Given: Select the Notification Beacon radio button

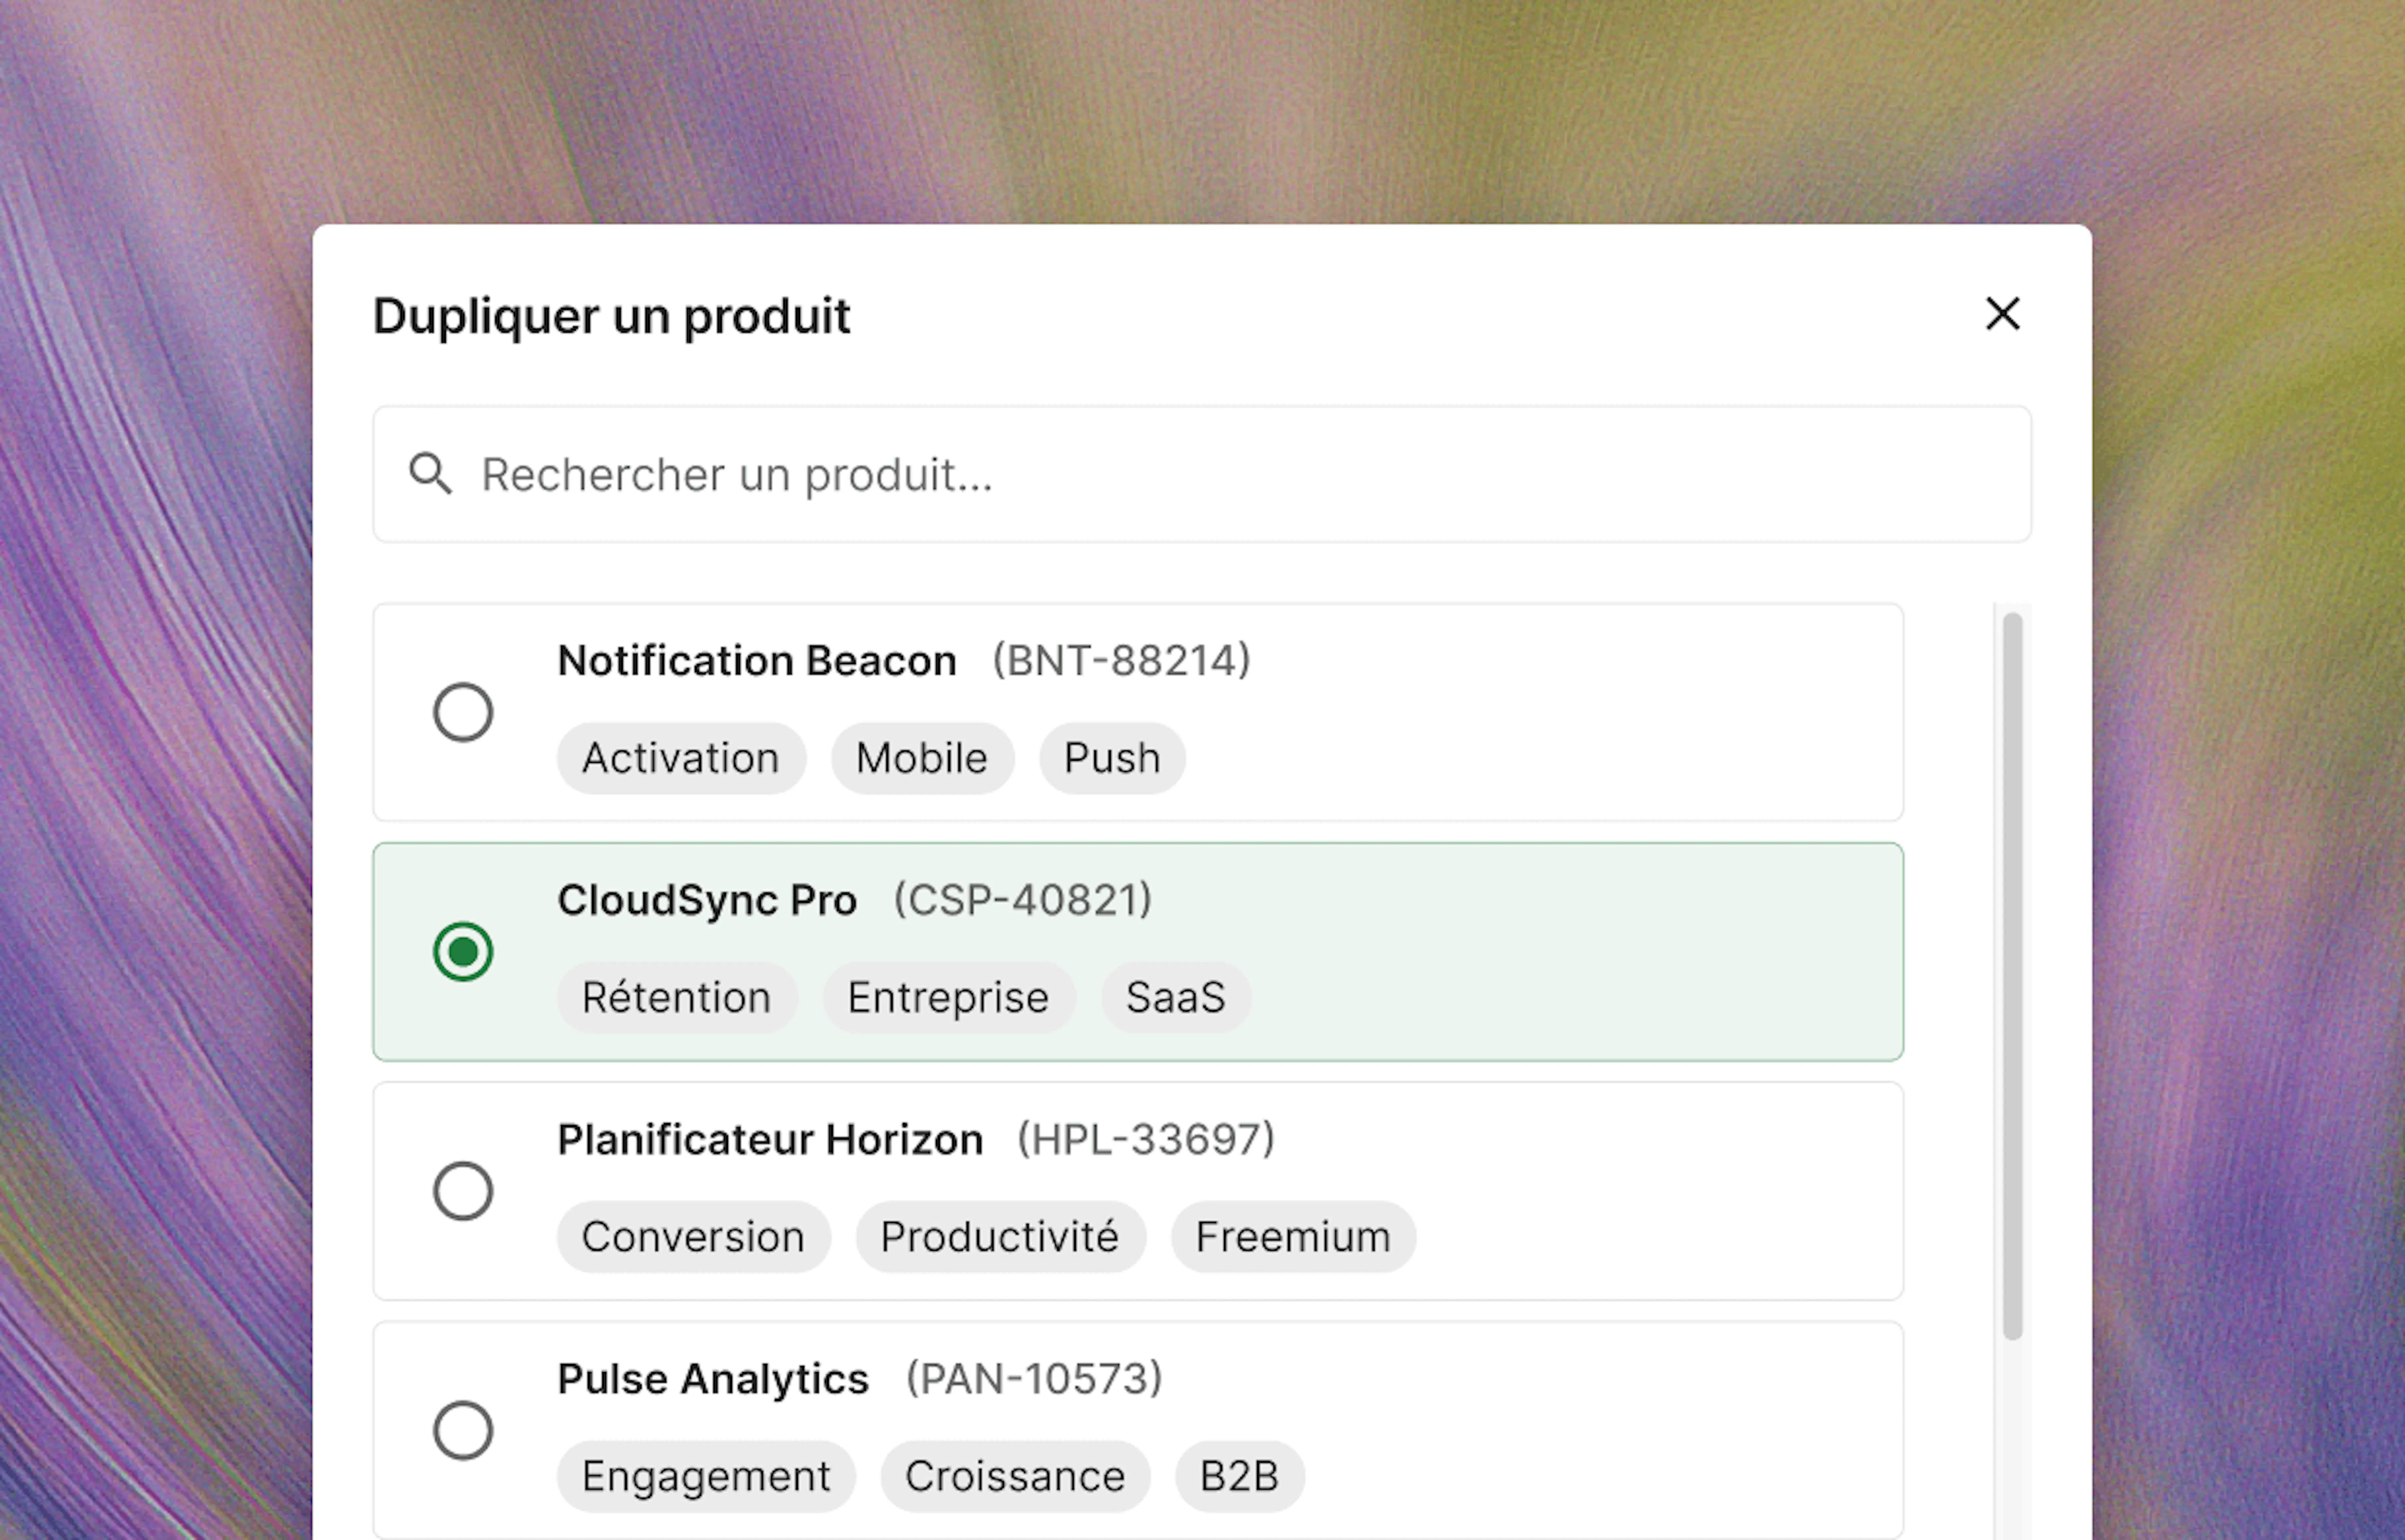Looking at the screenshot, I should click(463, 712).
